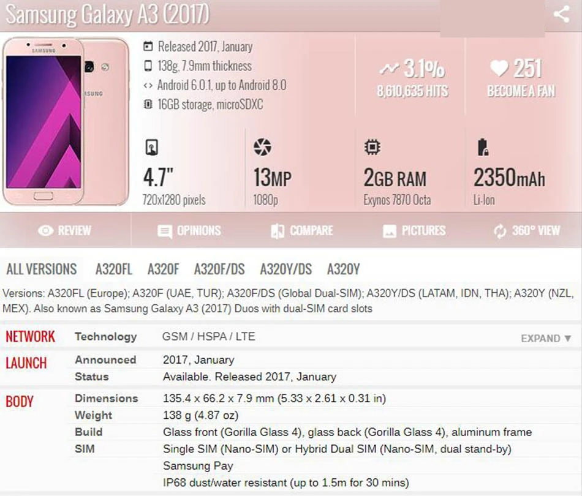The height and width of the screenshot is (496, 582).
Task: Click the popularity trend graph icon
Action: (x=388, y=68)
